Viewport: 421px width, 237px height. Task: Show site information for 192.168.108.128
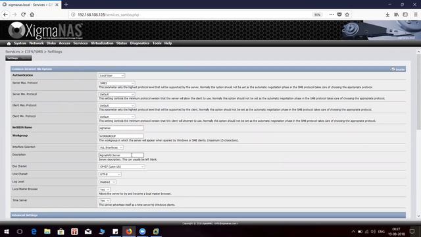[x=73, y=14]
